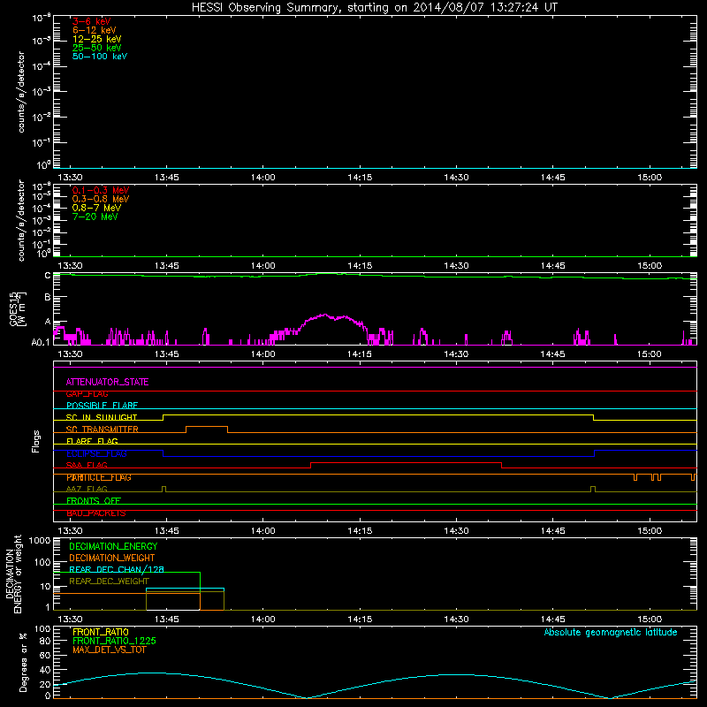The image size is (707, 707).
Task: Select the GAP_FLAG label
Action: [87, 394]
